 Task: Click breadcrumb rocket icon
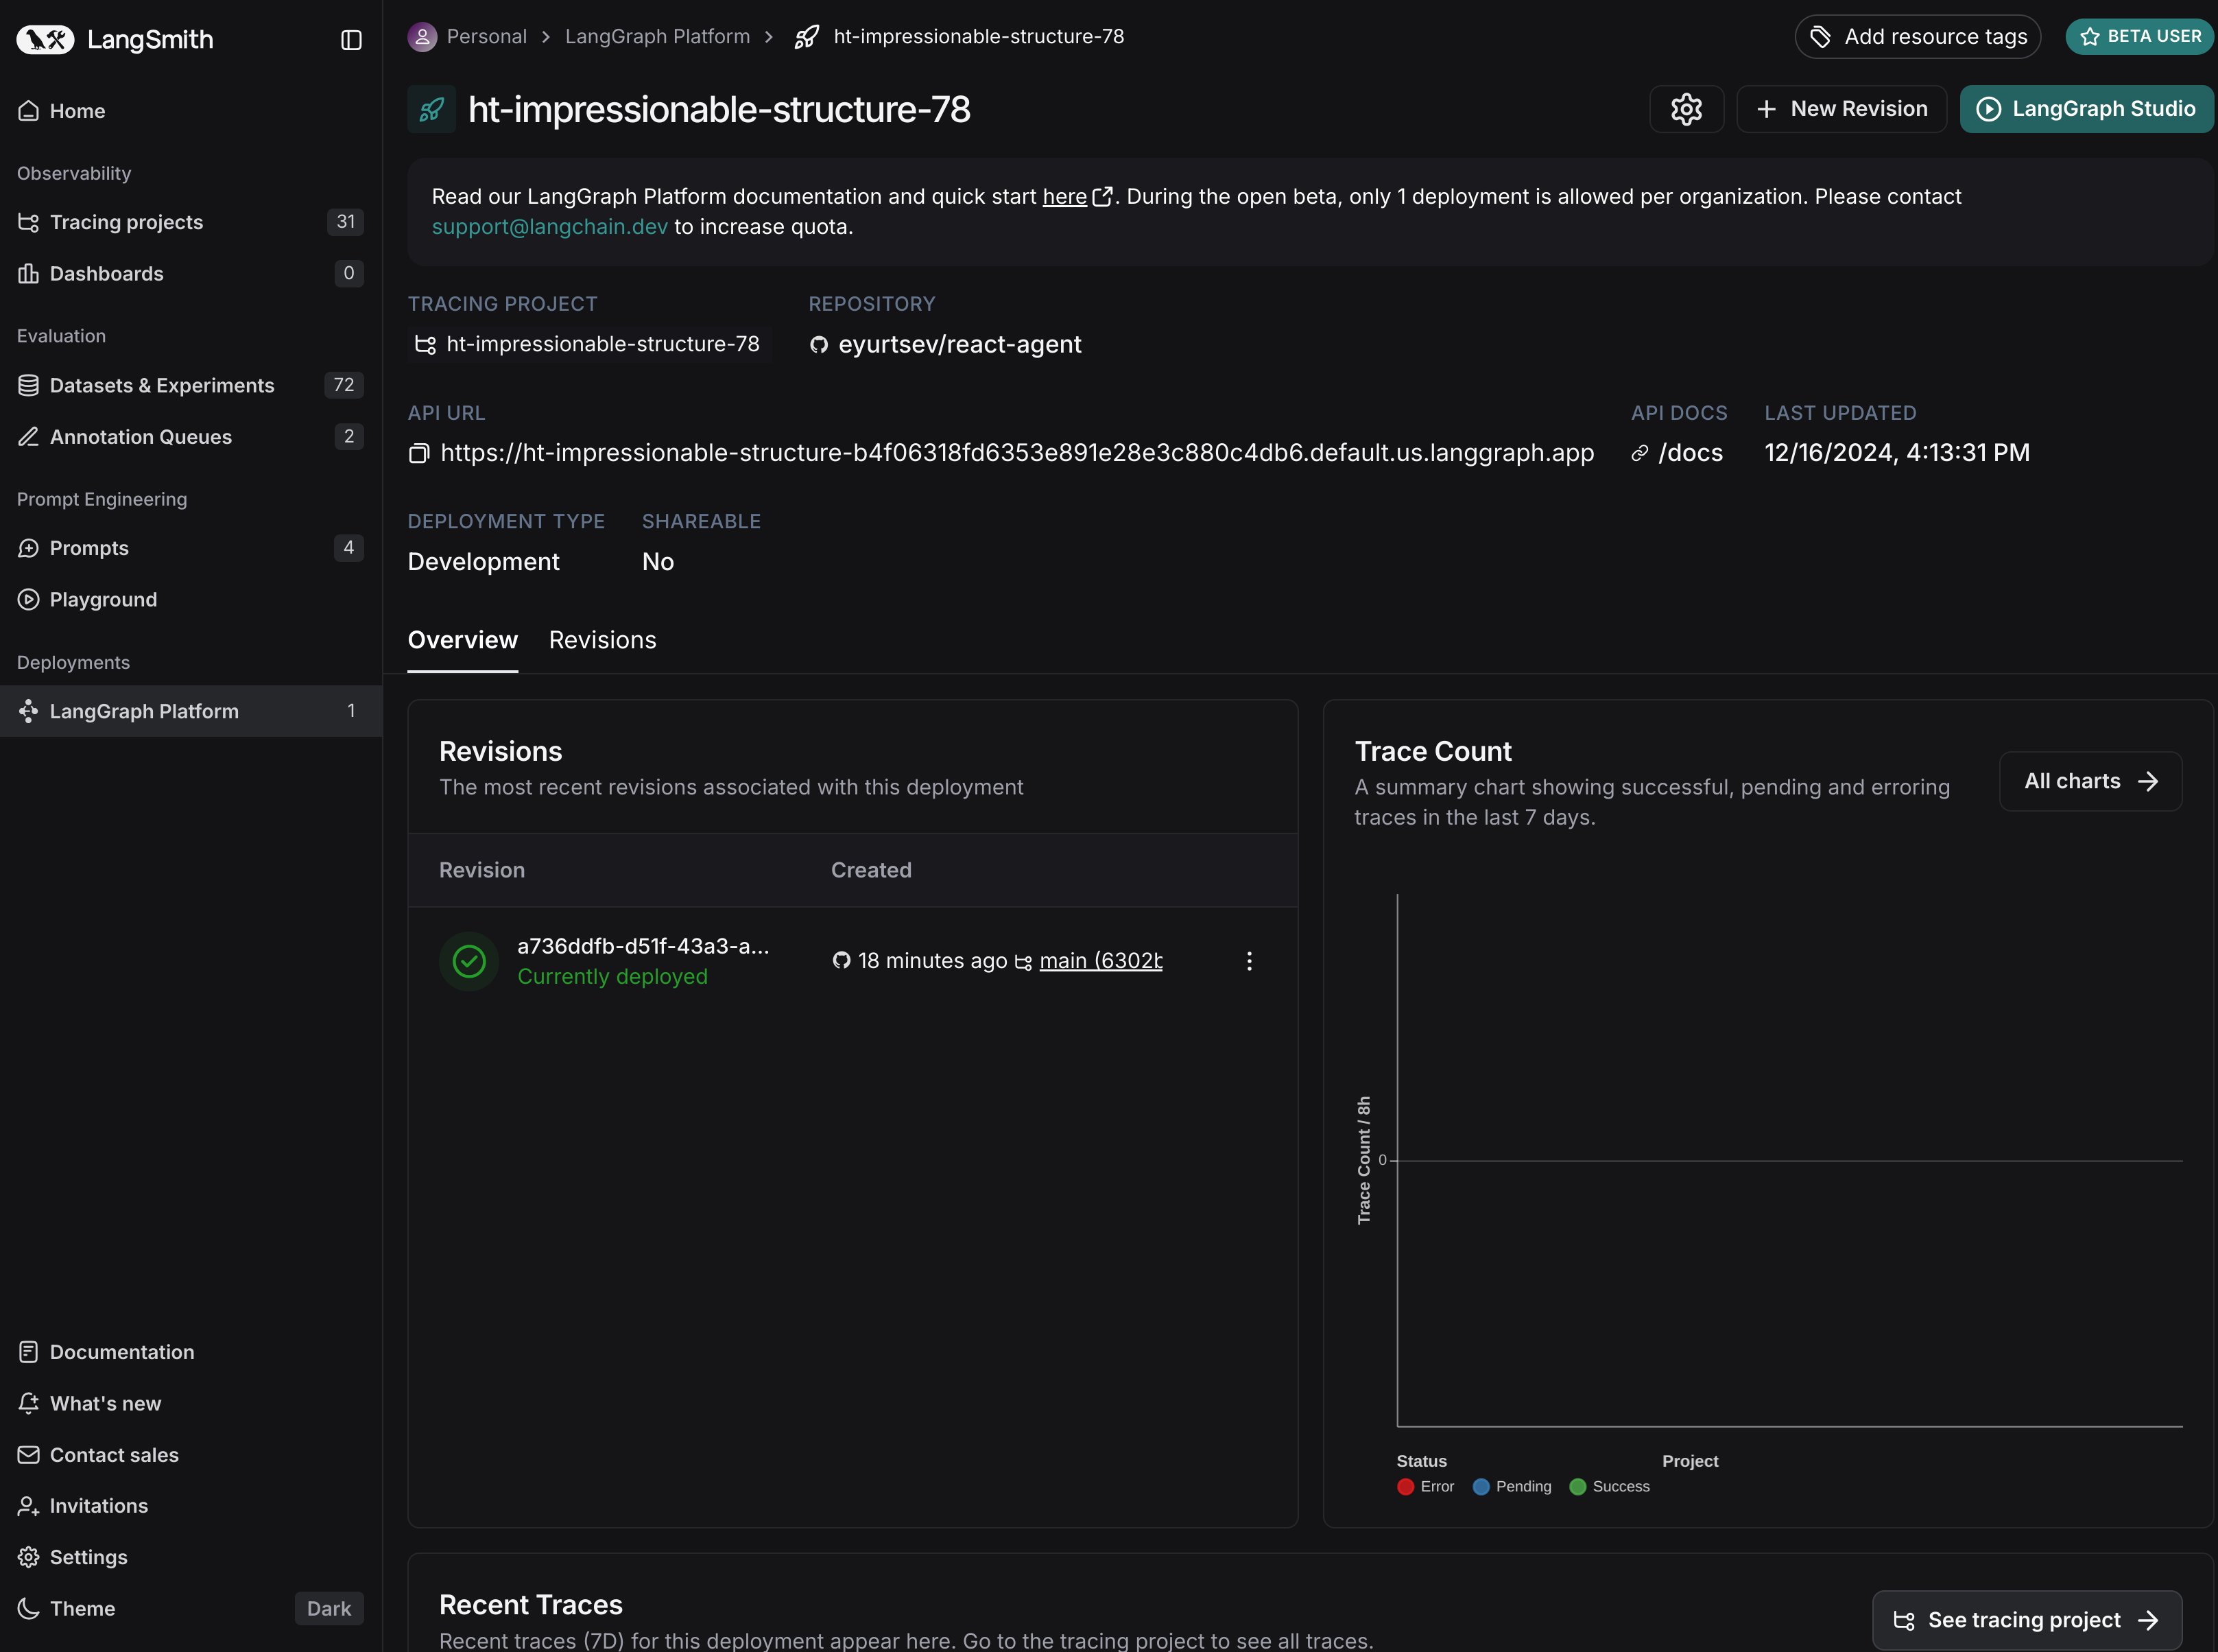807,37
